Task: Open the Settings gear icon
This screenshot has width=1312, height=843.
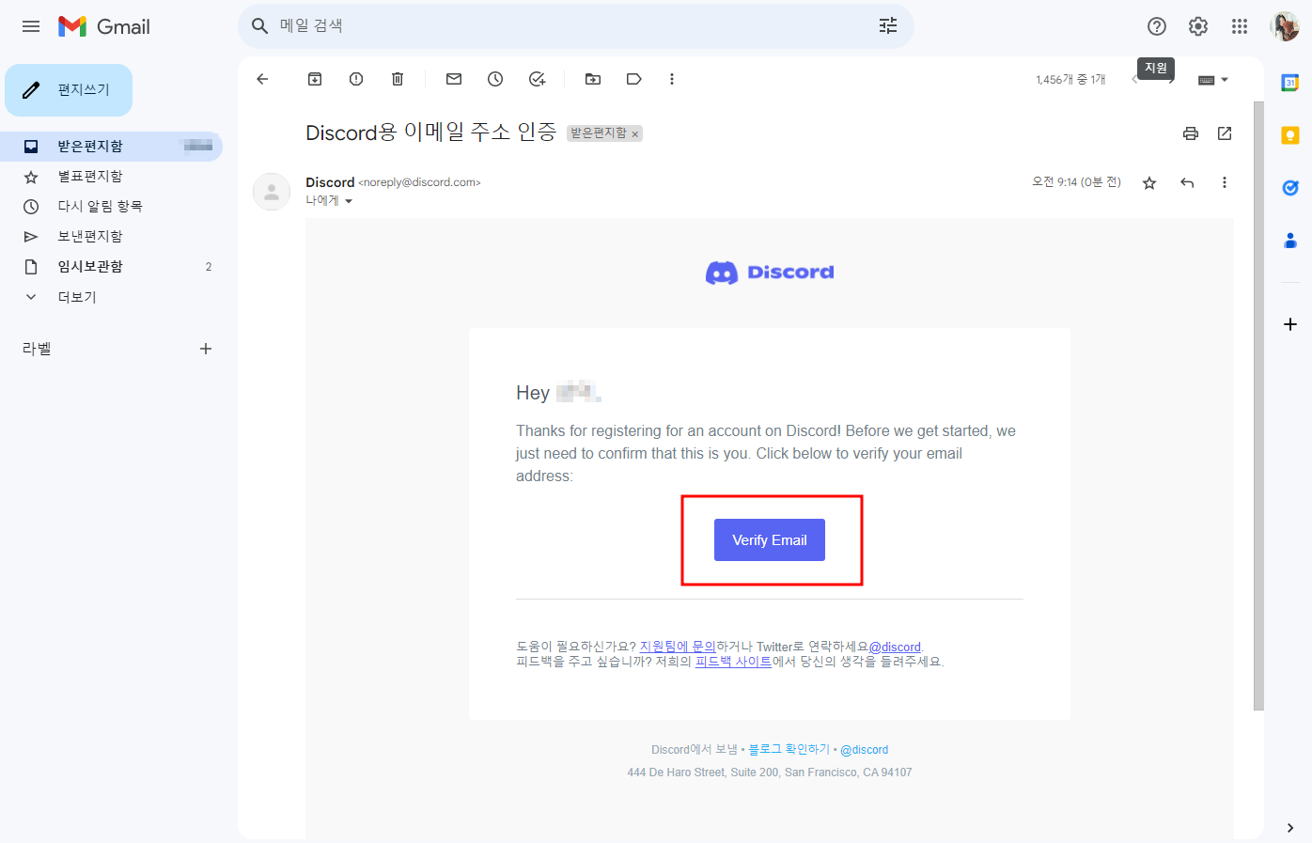Action: point(1198,26)
